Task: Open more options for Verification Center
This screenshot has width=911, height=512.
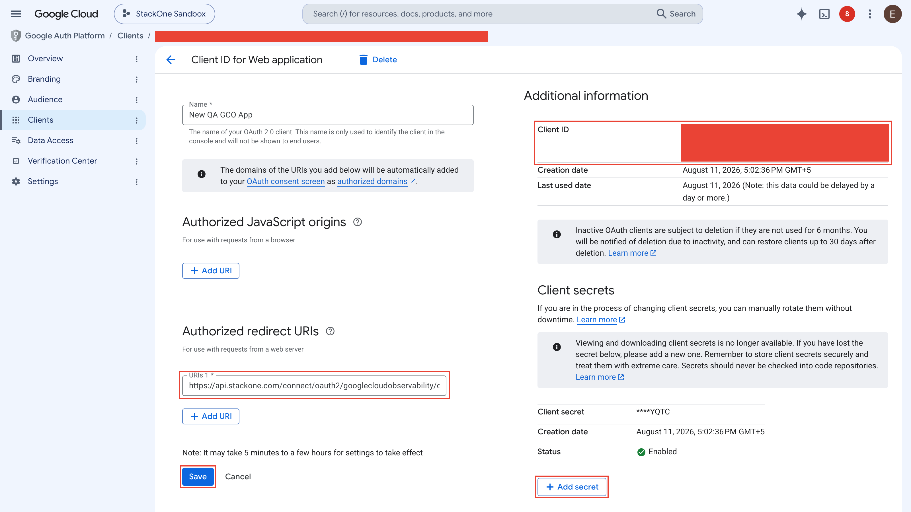Action: (x=137, y=162)
